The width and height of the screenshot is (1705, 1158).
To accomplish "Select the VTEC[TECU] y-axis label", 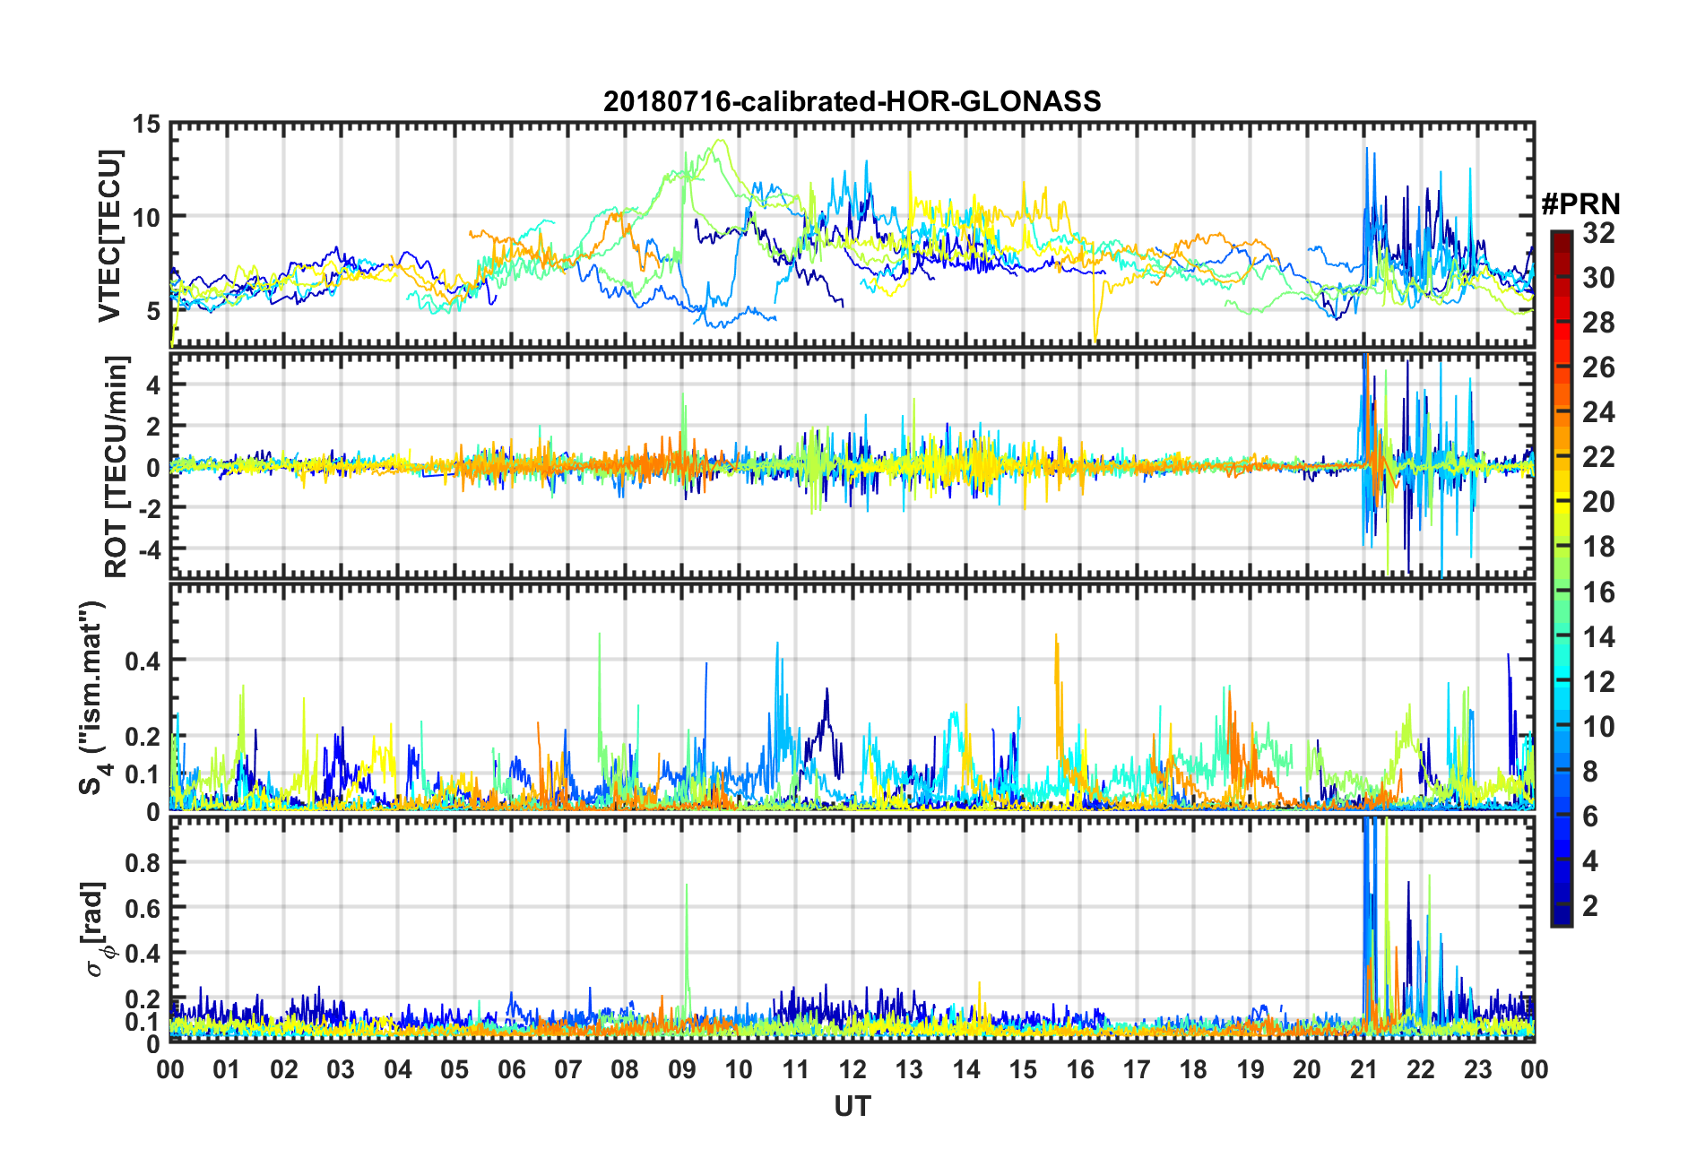I will 109,236.
